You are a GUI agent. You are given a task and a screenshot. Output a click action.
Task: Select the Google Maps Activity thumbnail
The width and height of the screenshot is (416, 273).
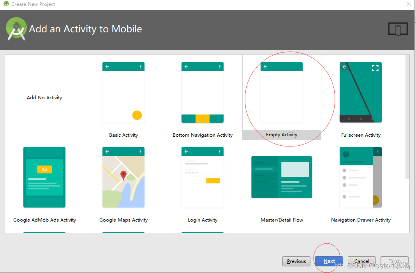pos(123,177)
